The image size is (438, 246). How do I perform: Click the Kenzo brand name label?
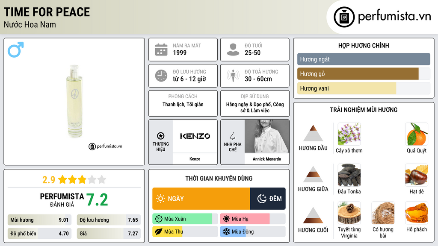[x=195, y=159]
